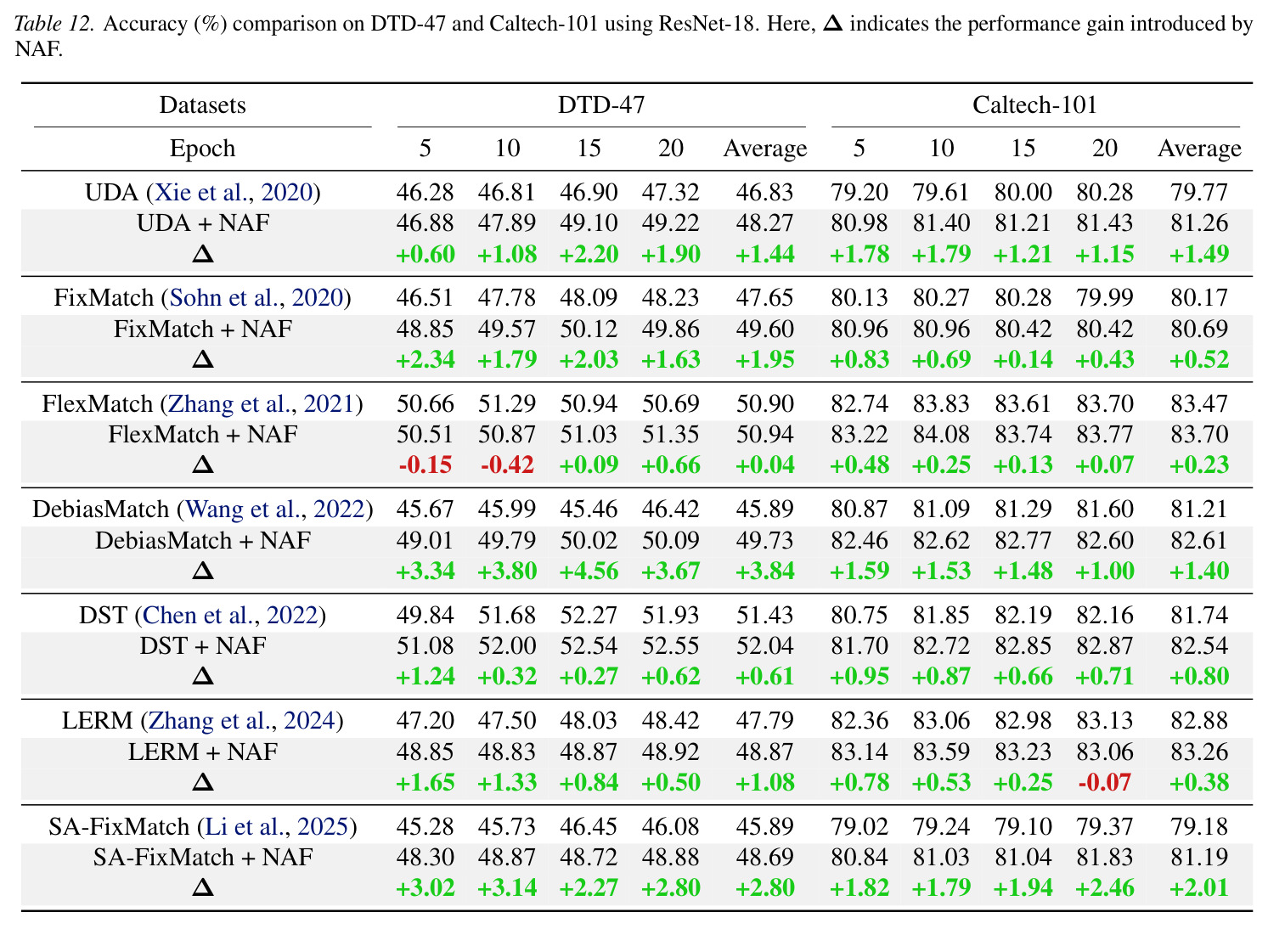Click the Table 12 caption label
1268x929 pixels.
54,24
